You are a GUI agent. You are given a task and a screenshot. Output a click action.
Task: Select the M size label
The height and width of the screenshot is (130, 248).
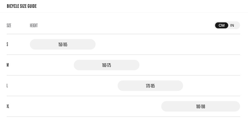click(8, 65)
